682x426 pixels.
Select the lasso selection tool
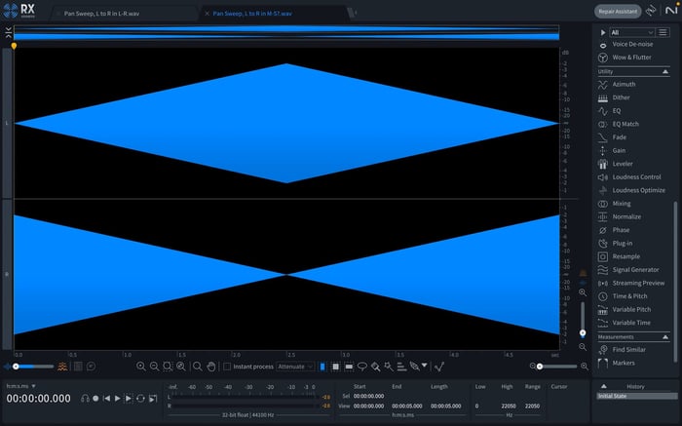(361, 367)
